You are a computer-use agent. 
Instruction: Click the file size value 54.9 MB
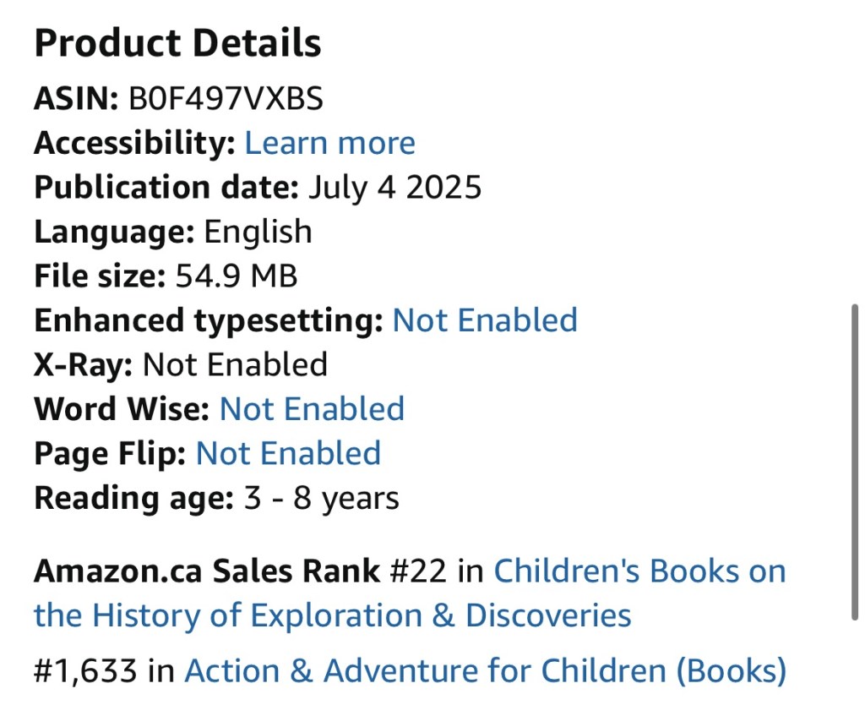click(x=236, y=276)
